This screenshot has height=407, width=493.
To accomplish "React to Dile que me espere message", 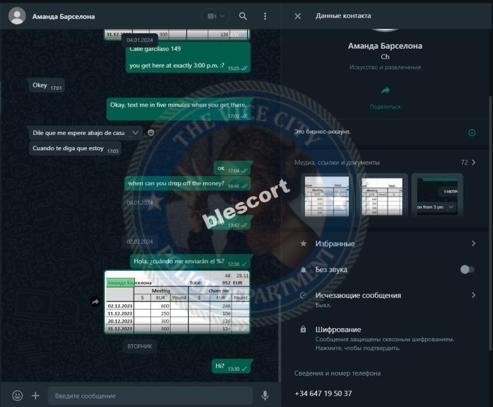I will coord(151,132).
